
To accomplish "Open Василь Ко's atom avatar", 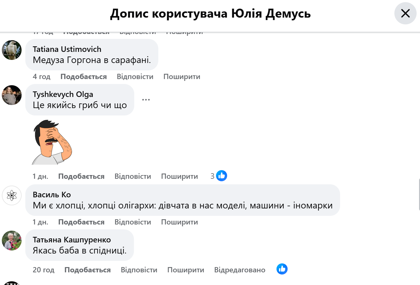I will (12, 195).
